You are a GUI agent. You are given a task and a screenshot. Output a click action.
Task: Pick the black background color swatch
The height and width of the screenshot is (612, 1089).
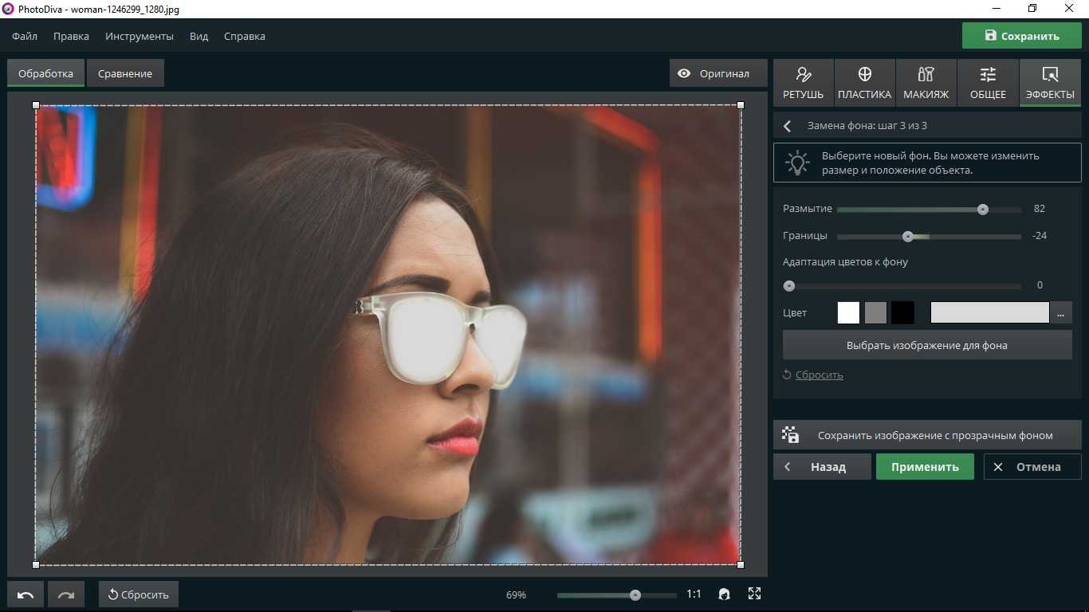tap(902, 313)
